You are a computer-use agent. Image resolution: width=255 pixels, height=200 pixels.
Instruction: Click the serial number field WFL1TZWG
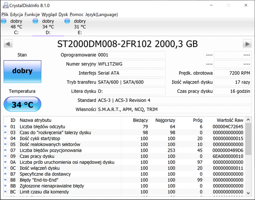pyautogui.click(x=131, y=64)
